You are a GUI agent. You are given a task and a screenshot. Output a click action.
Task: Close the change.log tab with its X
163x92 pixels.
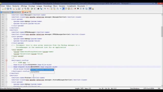10,12
